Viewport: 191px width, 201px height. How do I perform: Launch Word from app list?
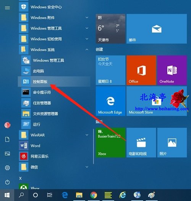54,146
